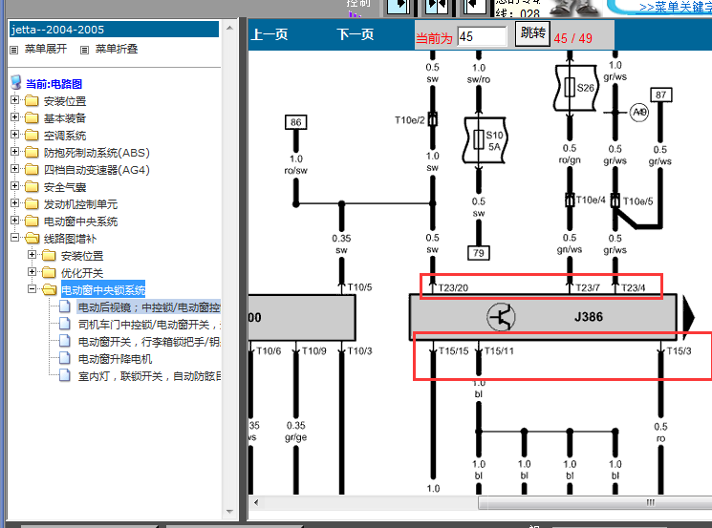Click 菜单折叠 to collapse all menus
Viewport: 712px width, 528px height.
point(117,49)
